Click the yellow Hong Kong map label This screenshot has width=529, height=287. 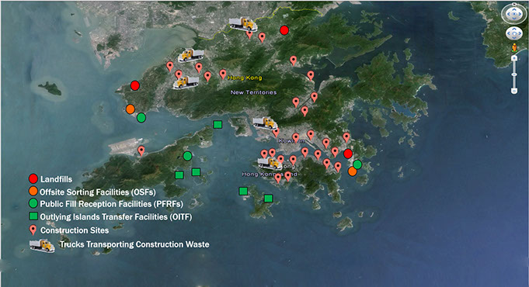(x=245, y=78)
